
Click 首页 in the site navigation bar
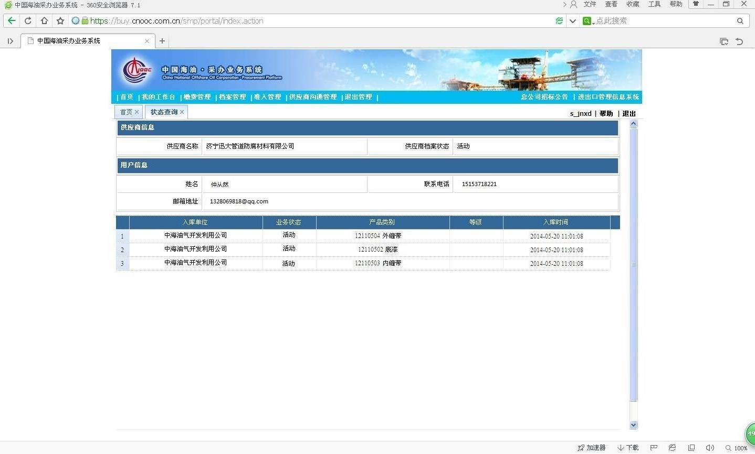coord(127,97)
